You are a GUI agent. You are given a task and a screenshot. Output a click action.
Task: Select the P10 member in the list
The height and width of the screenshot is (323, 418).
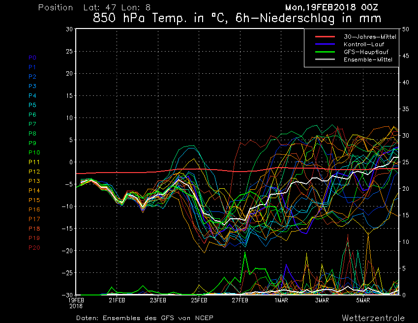(x=34, y=153)
